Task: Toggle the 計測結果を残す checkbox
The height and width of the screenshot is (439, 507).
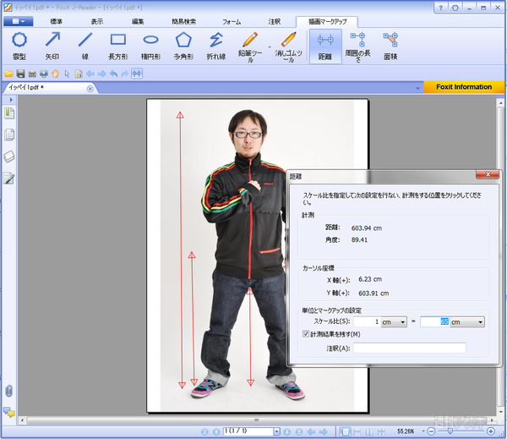Action: (x=306, y=334)
